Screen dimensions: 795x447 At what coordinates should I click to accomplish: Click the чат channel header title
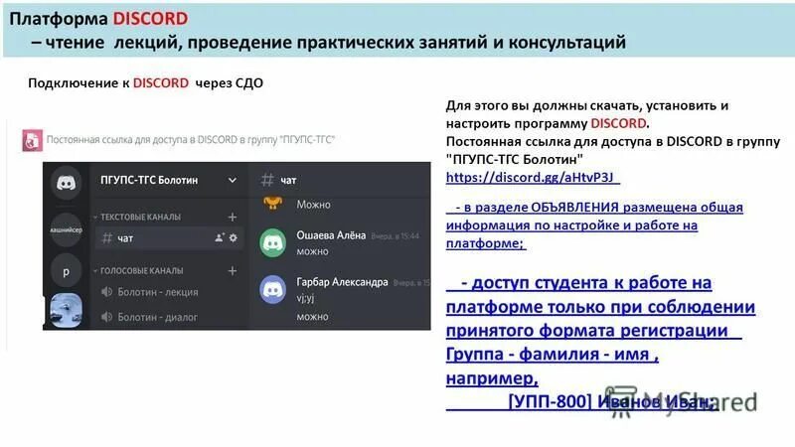click(x=288, y=181)
